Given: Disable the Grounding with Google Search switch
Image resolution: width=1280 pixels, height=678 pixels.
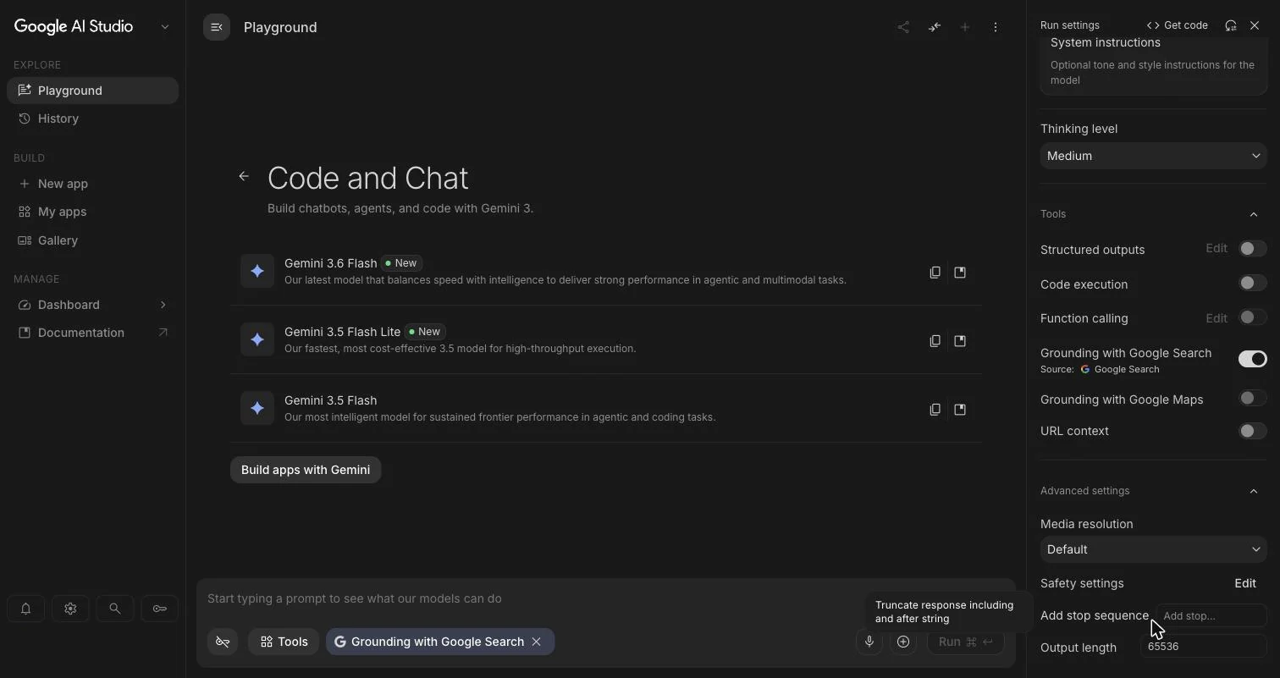Looking at the screenshot, I should [1252, 359].
